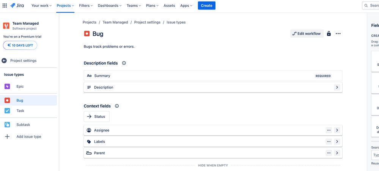Viewport: 379px width, 171px height.
Task: Click the info icon beside Context fields
Action: (x=117, y=106)
